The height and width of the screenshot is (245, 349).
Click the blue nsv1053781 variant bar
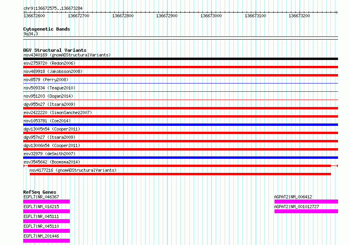(180, 125)
